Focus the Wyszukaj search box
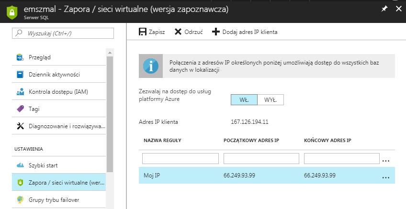 pos(63,33)
